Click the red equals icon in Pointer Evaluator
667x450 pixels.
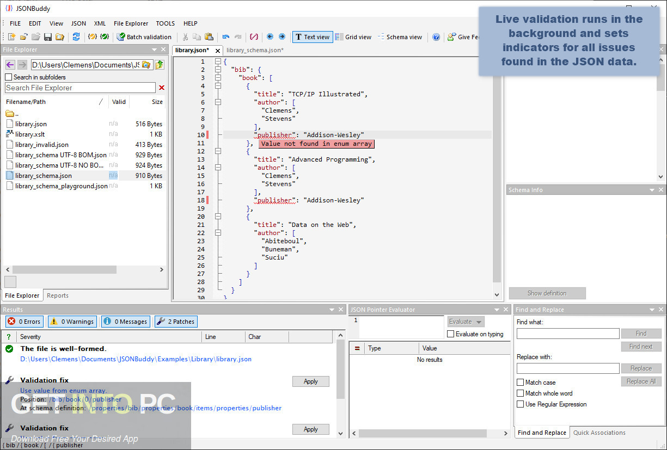pos(357,348)
